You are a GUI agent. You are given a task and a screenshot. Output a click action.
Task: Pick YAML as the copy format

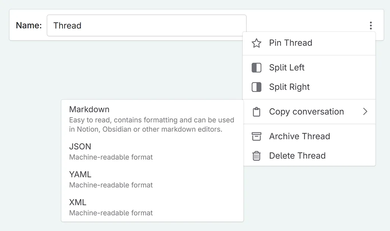[x=80, y=174]
